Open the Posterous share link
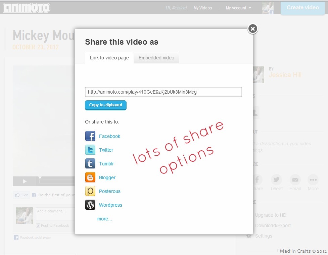Image resolution: width=328 pixels, height=255 pixels. pos(110,191)
